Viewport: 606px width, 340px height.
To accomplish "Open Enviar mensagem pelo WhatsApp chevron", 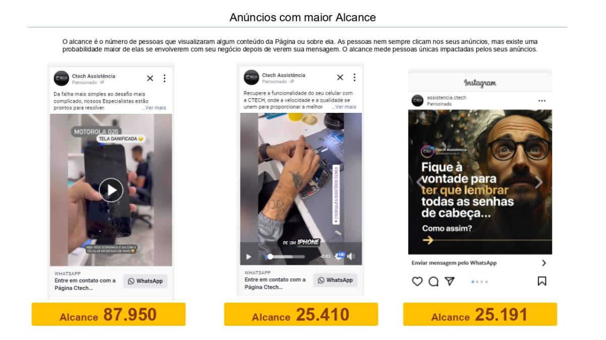I will 544,263.
